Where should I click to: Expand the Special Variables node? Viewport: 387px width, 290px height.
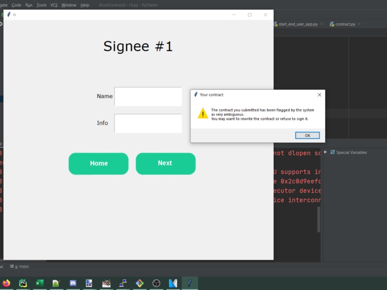tap(326, 152)
